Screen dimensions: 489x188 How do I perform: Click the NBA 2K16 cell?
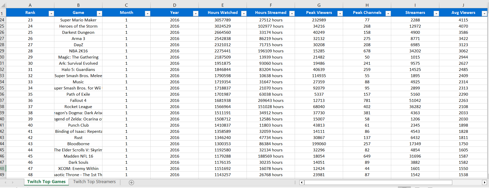coord(78,51)
